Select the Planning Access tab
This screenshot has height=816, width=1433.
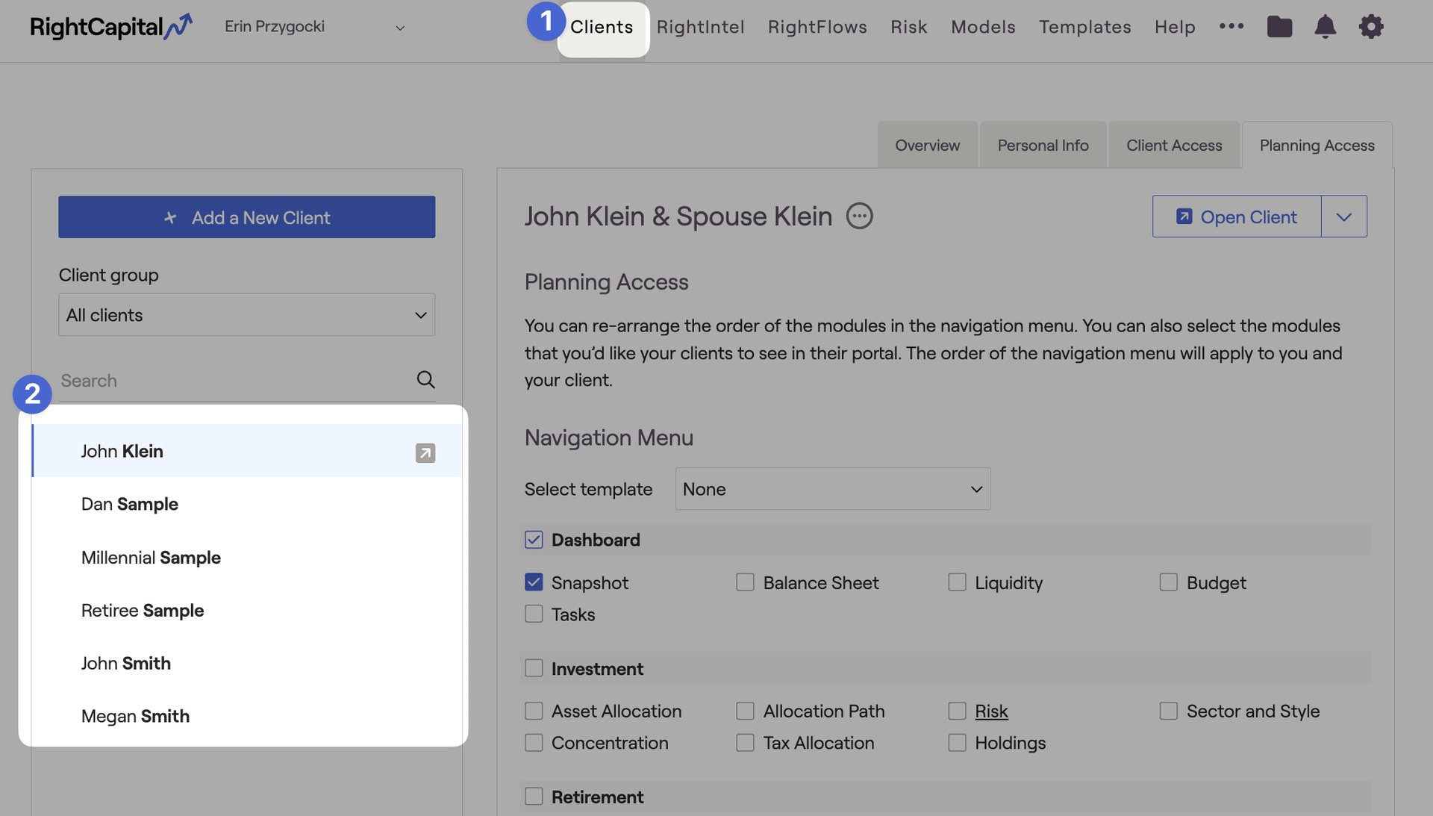tap(1317, 145)
